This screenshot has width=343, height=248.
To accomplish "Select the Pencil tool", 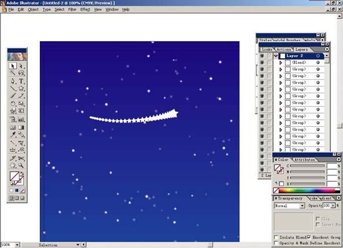I will click(x=21, y=96).
